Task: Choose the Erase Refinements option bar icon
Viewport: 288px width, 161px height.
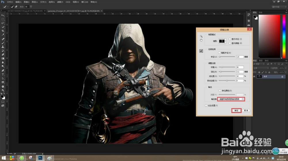Action: click(x=16, y=7)
